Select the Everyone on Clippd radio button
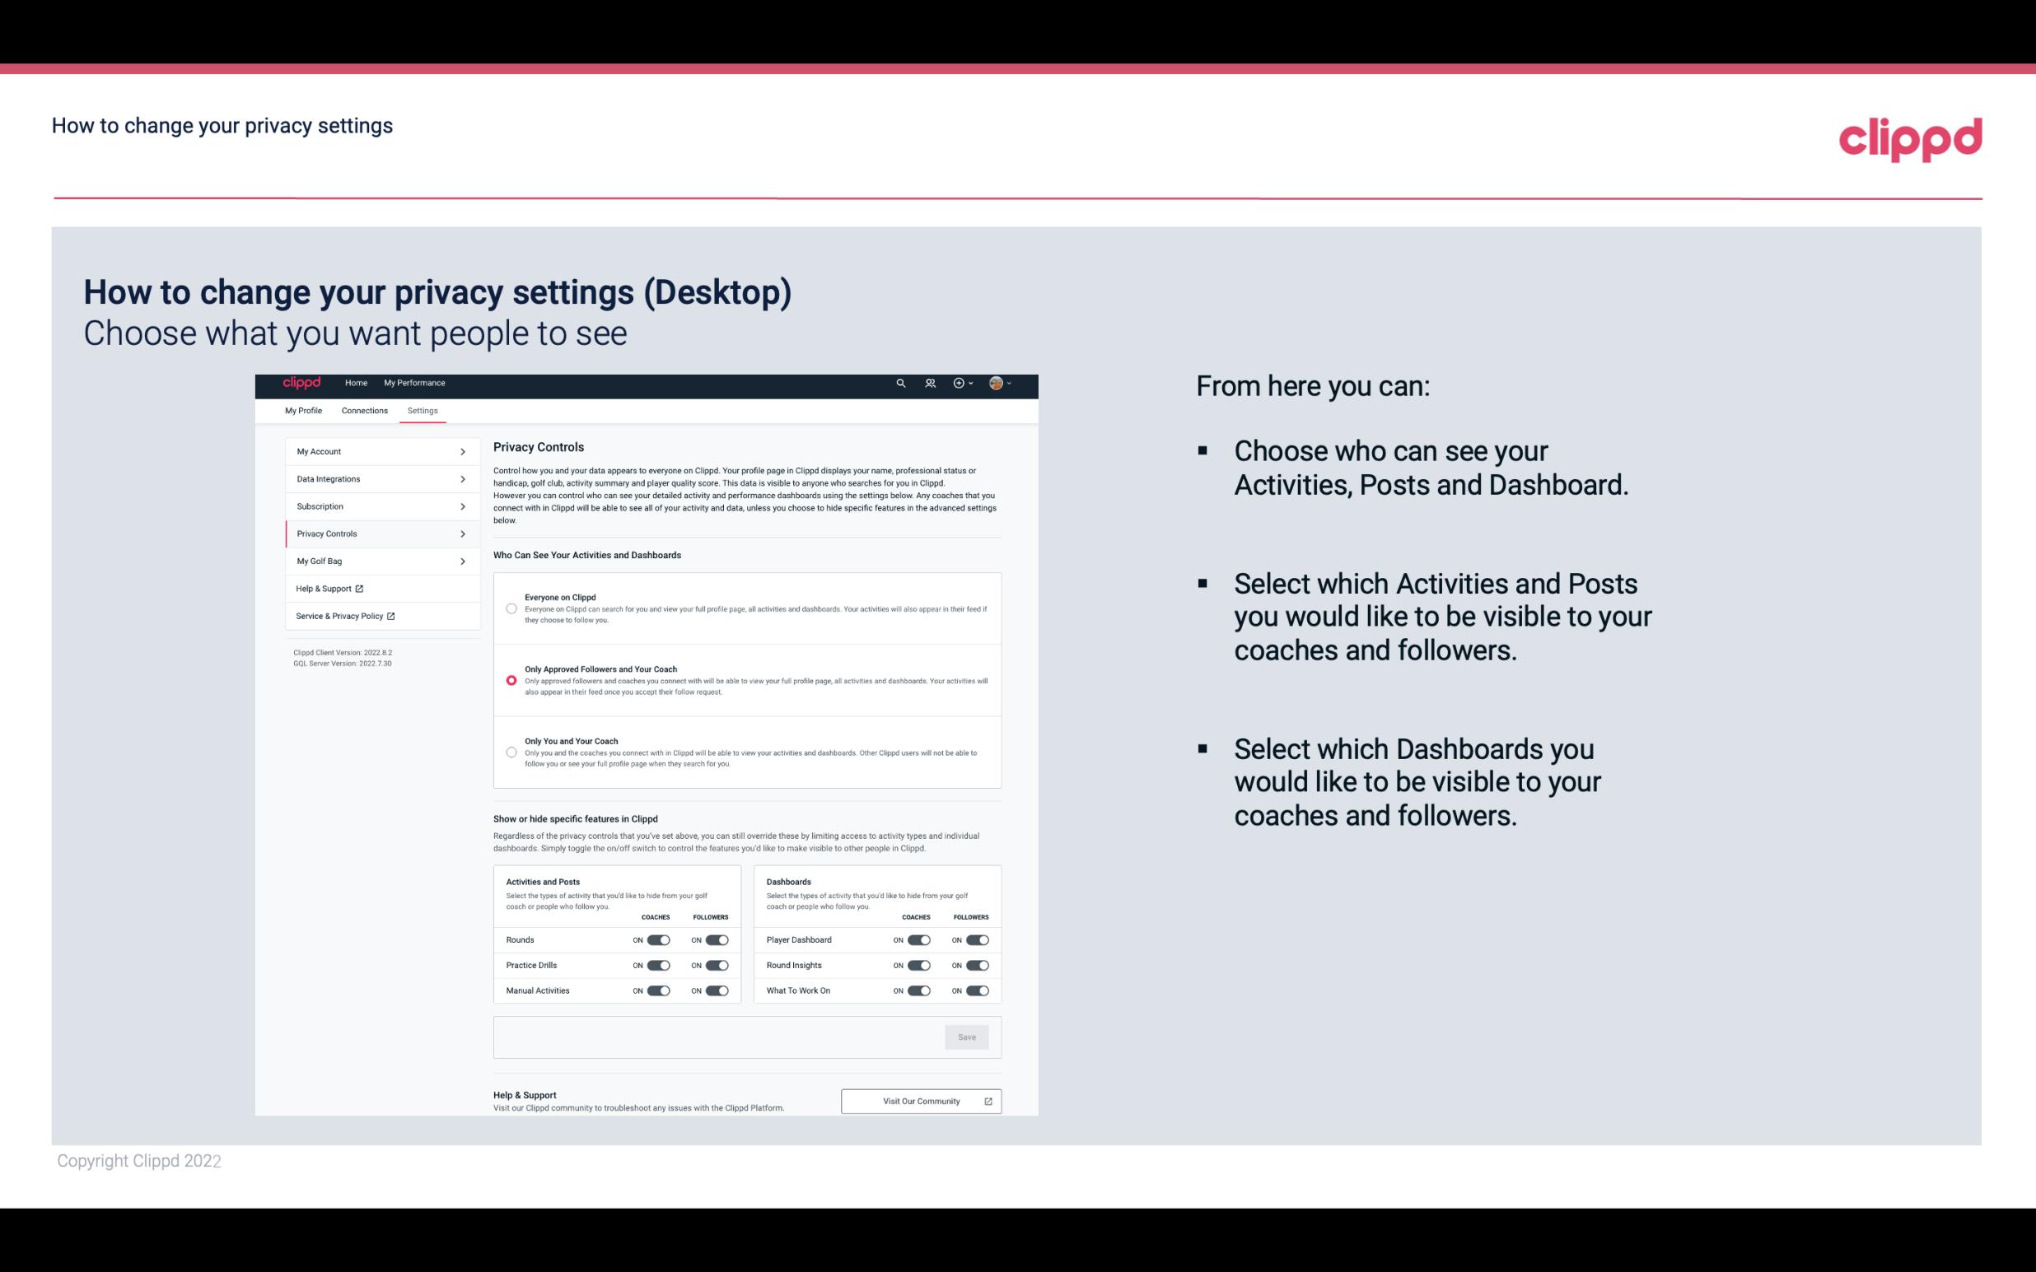 [x=510, y=608]
